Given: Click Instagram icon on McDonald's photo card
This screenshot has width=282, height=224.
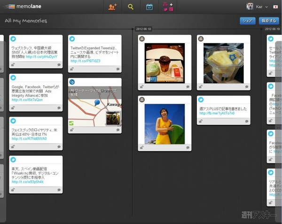Looking at the screenshot, I should point(142,39).
